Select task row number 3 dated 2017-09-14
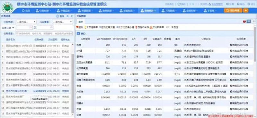 pyautogui.click(x=36, y=46)
